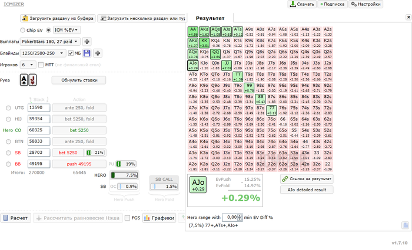Open AJo detailed result
The image size is (412, 250).
[x=307, y=190]
